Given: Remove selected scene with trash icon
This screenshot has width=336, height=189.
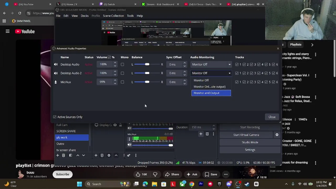Looking at the screenshot, I should pos(64,155).
